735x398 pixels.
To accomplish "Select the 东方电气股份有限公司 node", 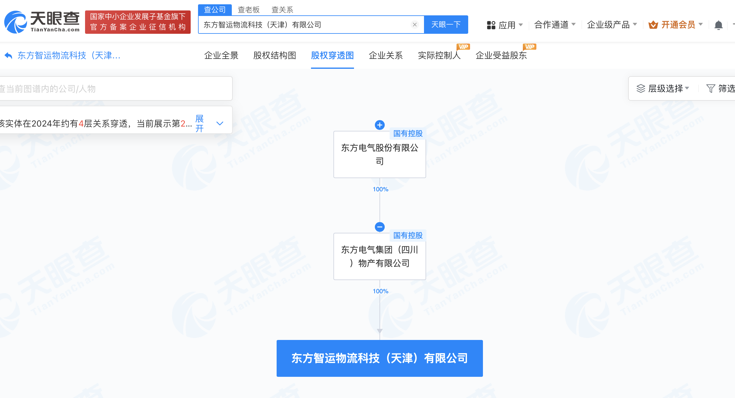I will click(x=380, y=154).
